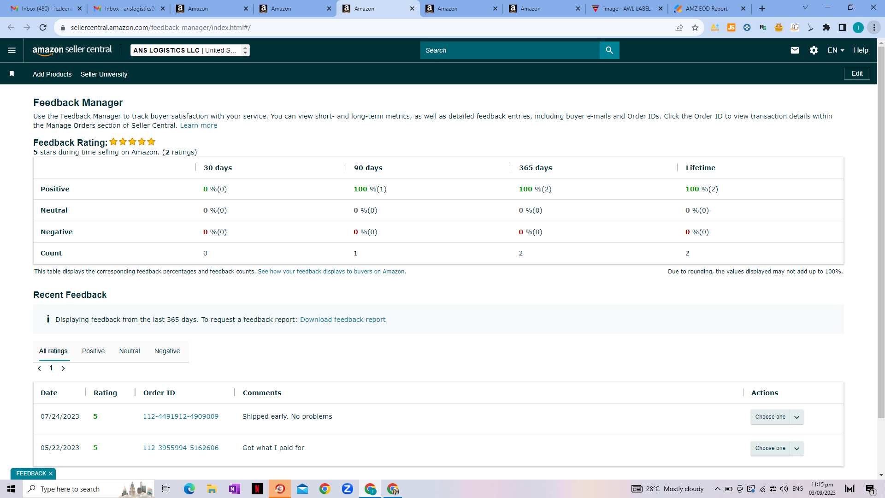Screen dimensions: 885x498
Task: Open Choose one for order 112-4491912-4909009
Action: pyautogui.click(x=777, y=417)
